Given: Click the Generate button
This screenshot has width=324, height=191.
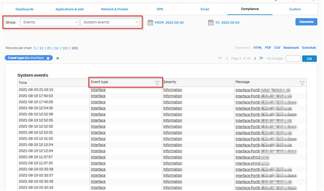Looking at the screenshot, I should (x=306, y=22).
